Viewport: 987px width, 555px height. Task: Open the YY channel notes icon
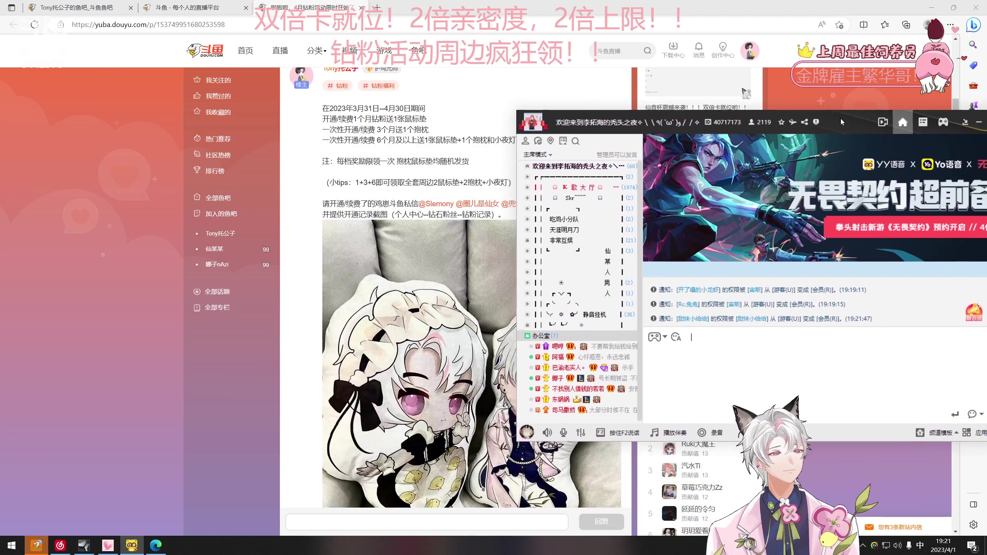tap(563, 141)
